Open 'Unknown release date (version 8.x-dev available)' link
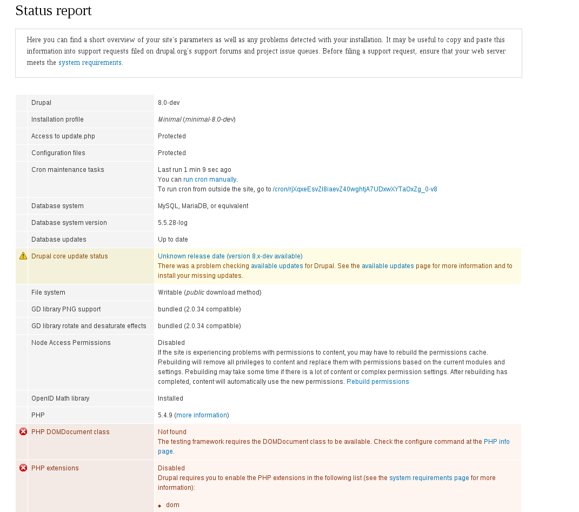Viewport: 579px width, 512px height. [230, 256]
